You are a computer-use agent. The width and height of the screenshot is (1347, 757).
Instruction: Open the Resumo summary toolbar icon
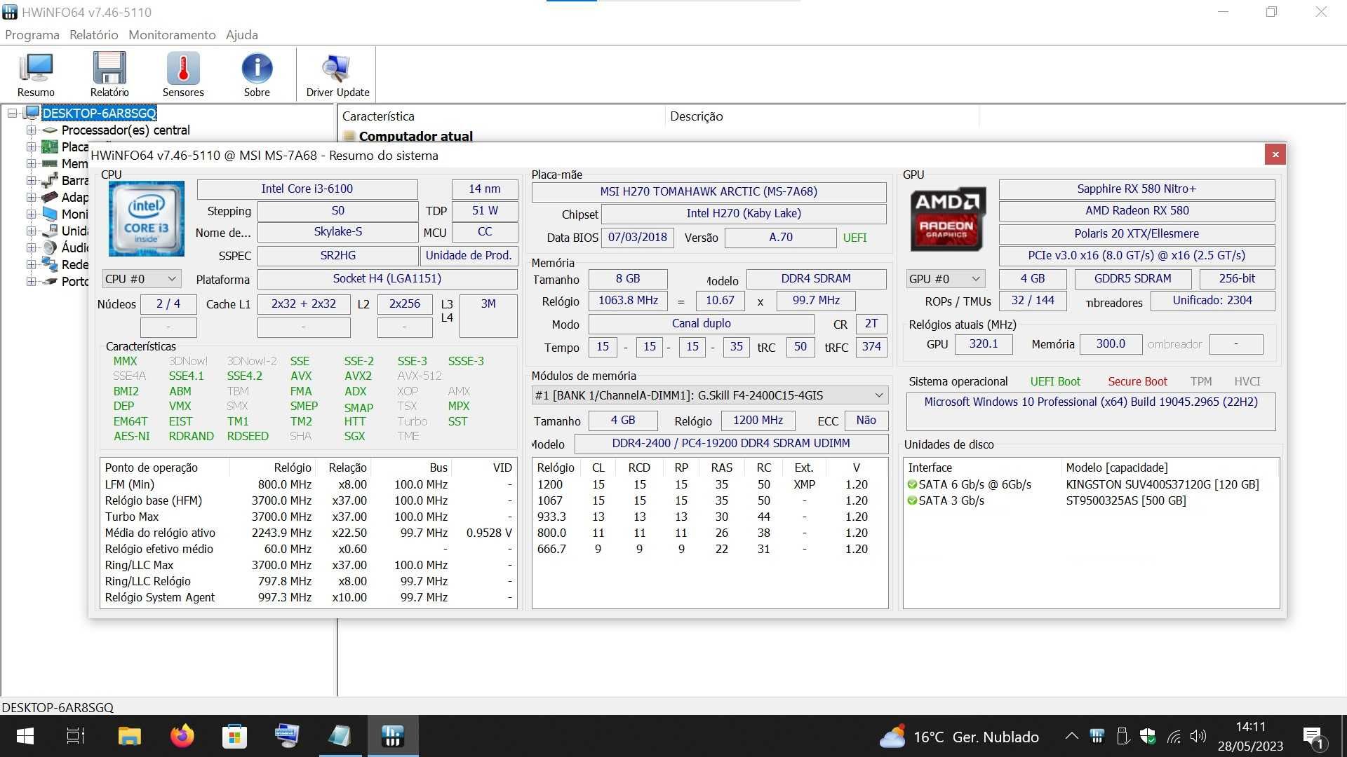[36, 74]
